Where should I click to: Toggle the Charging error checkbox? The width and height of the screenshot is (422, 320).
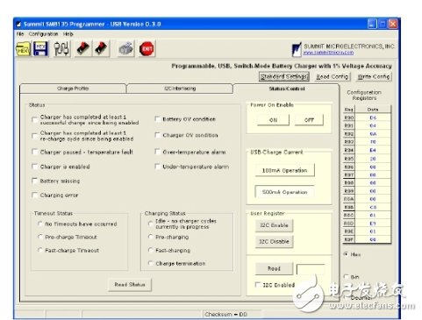coord(34,195)
